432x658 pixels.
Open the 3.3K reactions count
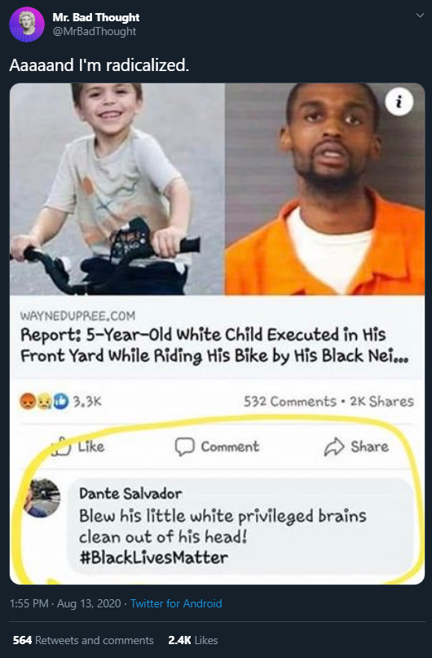pyautogui.click(x=87, y=402)
